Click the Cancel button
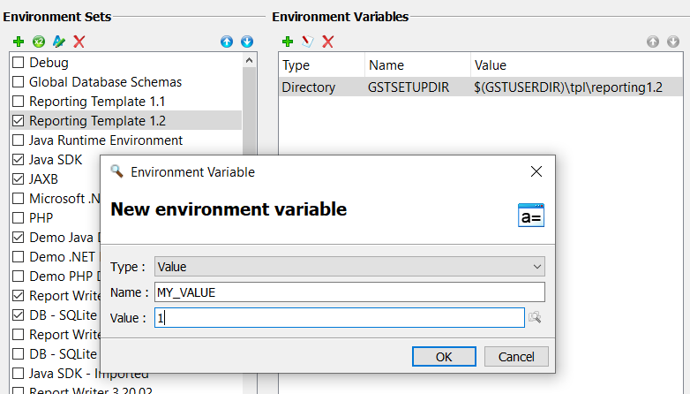The image size is (690, 394). pos(516,357)
